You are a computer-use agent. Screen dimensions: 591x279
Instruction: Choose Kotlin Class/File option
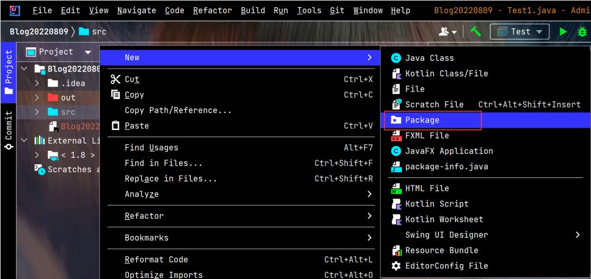[446, 73]
